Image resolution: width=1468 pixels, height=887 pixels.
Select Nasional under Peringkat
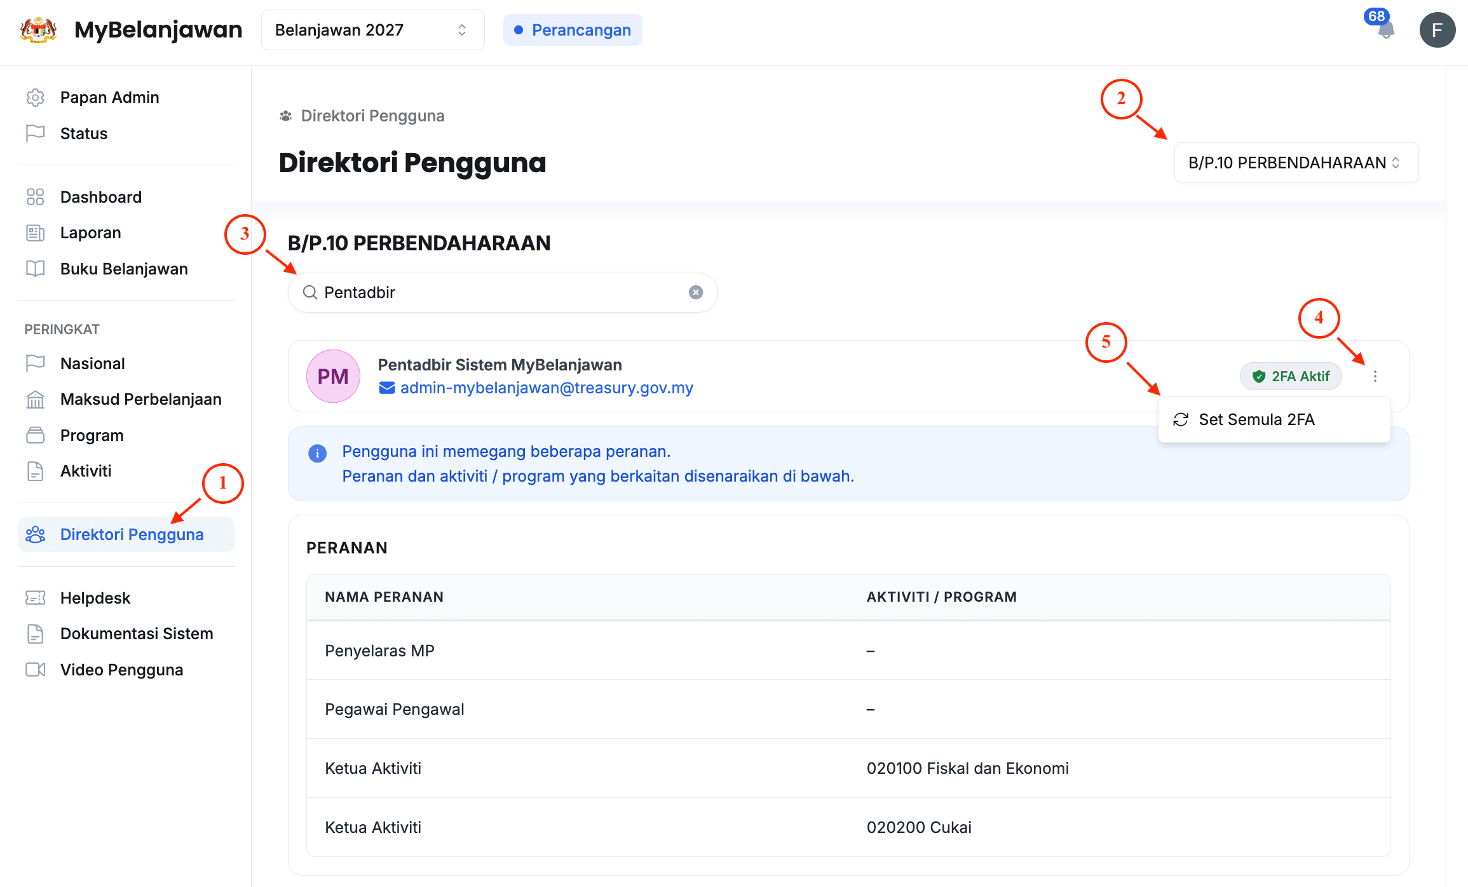[x=126, y=363]
